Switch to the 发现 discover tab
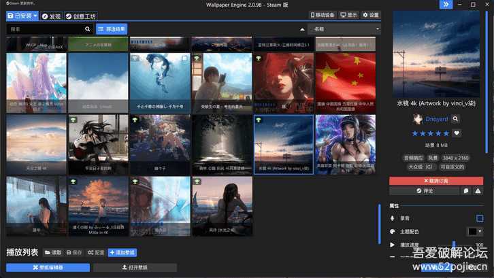The image size is (494, 278). (51, 16)
